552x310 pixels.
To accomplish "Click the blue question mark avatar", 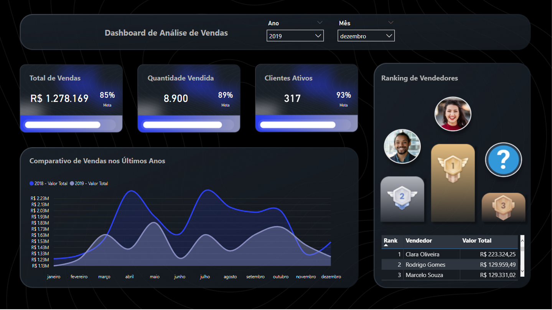I will coord(503,159).
